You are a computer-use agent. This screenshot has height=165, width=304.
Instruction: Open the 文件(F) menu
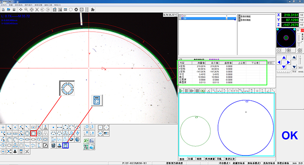(x=3, y=5)
